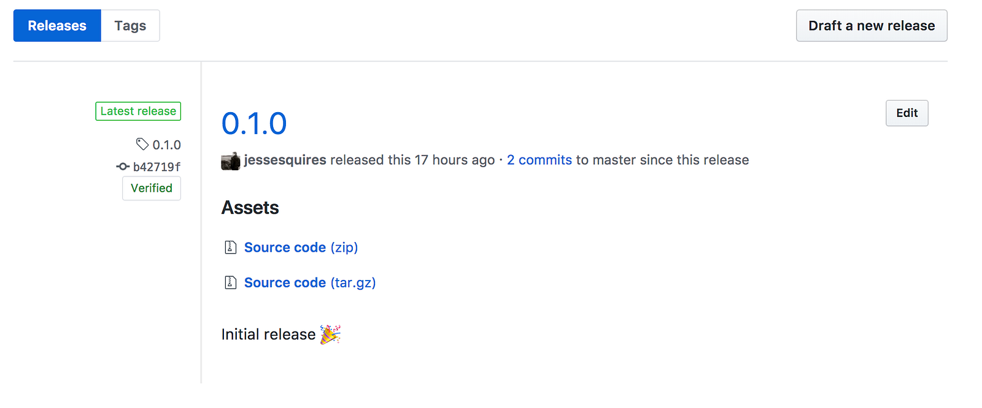982x408 pixels.
Task: Click the party popper emoji
Action: (x=330, y=334)
